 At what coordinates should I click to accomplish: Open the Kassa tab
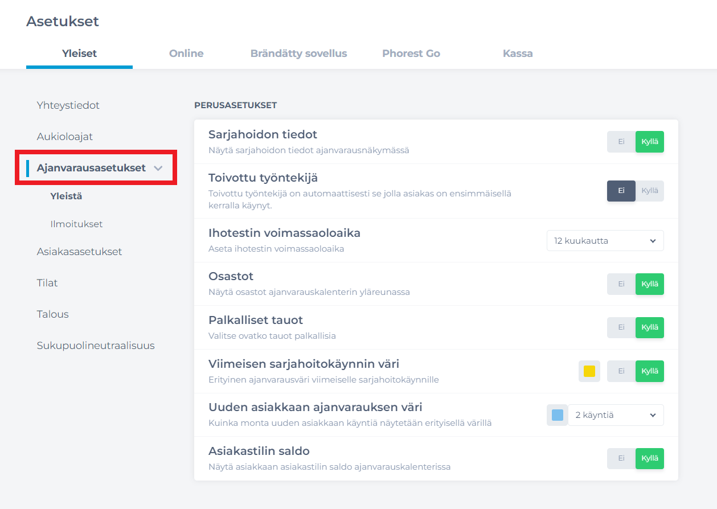[x=518, y=54]
